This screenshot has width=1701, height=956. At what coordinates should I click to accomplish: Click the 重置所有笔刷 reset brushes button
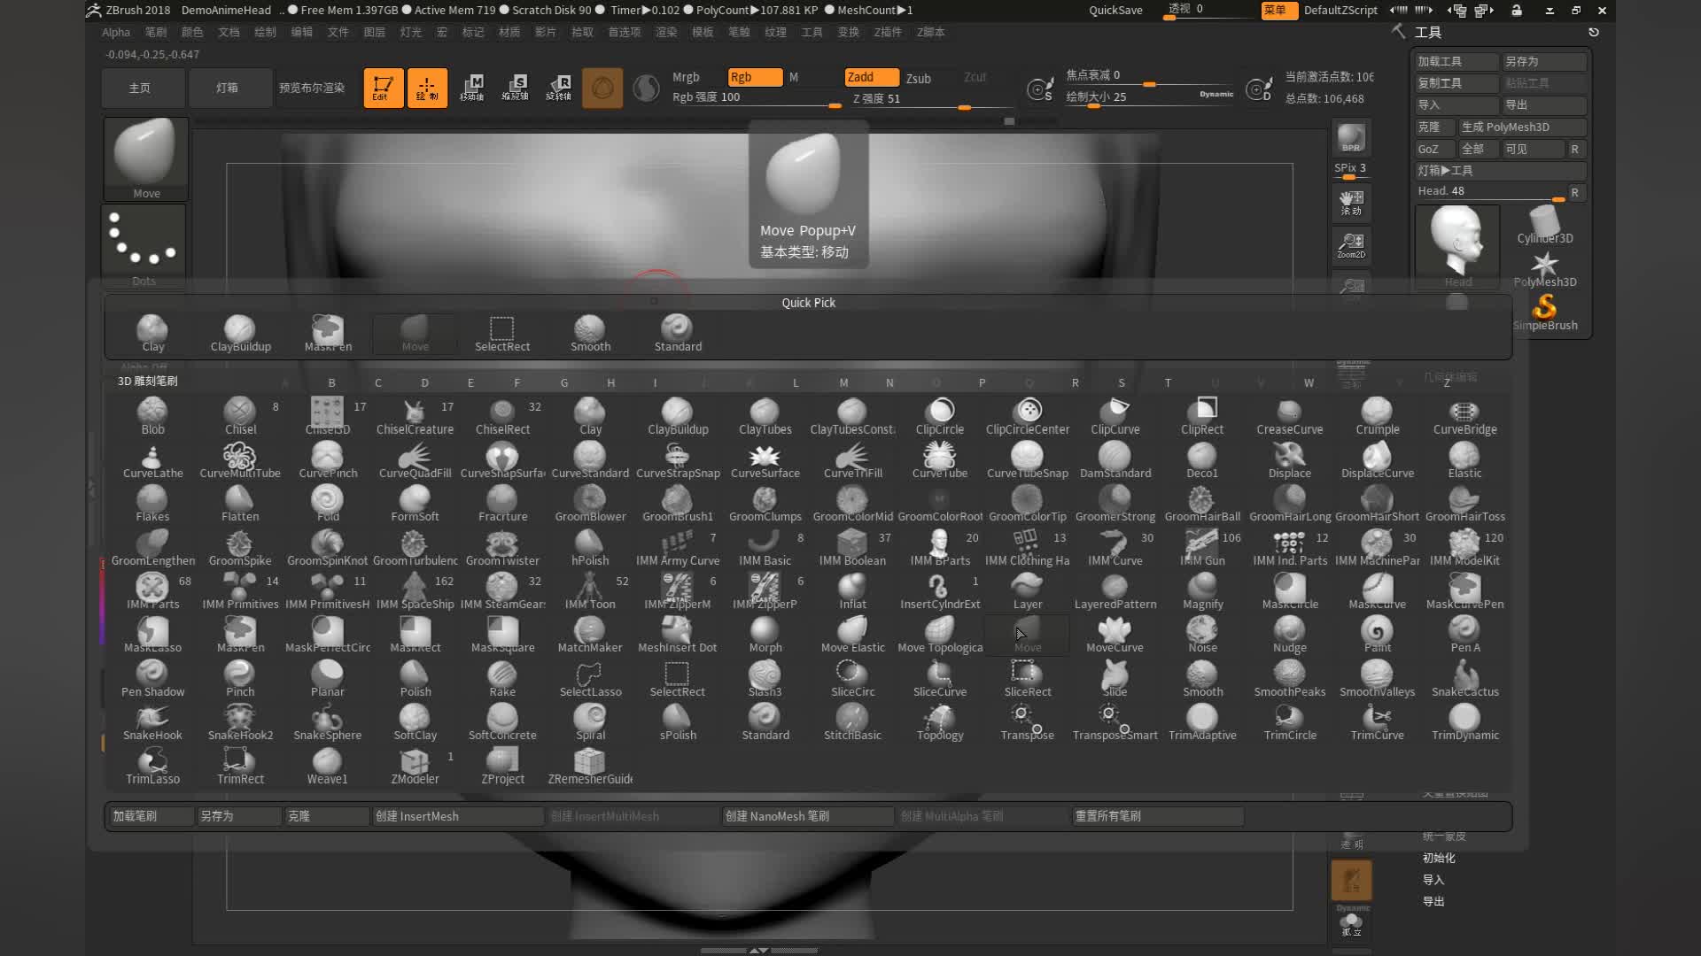pyautogui.click(x=1156, y=816)
